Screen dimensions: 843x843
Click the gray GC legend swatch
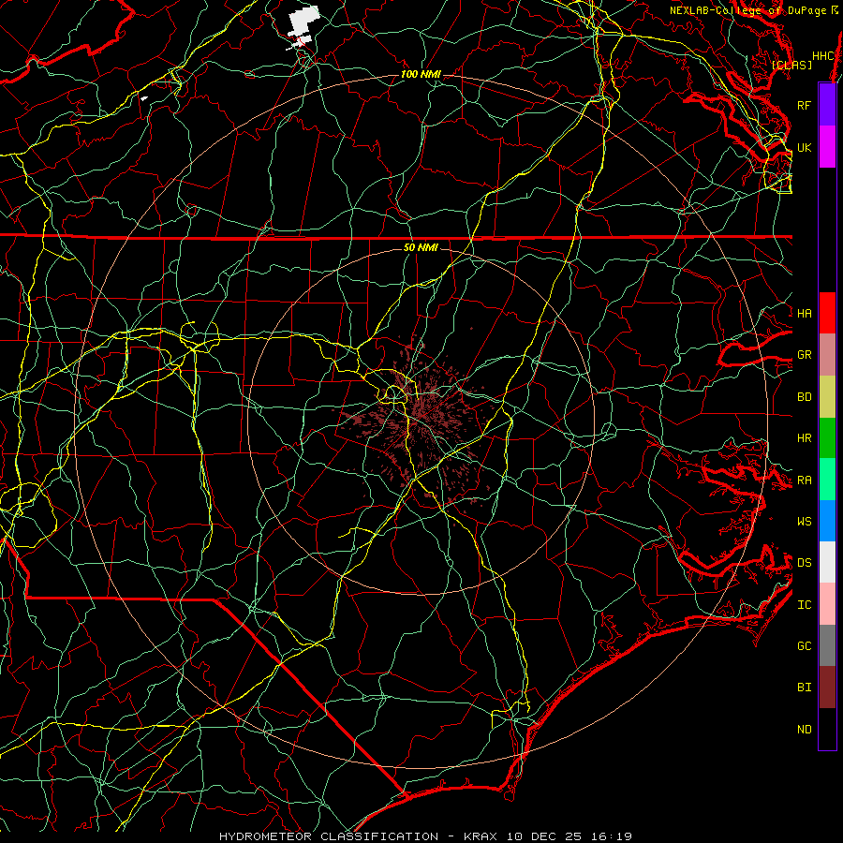[x=827, y=645]
